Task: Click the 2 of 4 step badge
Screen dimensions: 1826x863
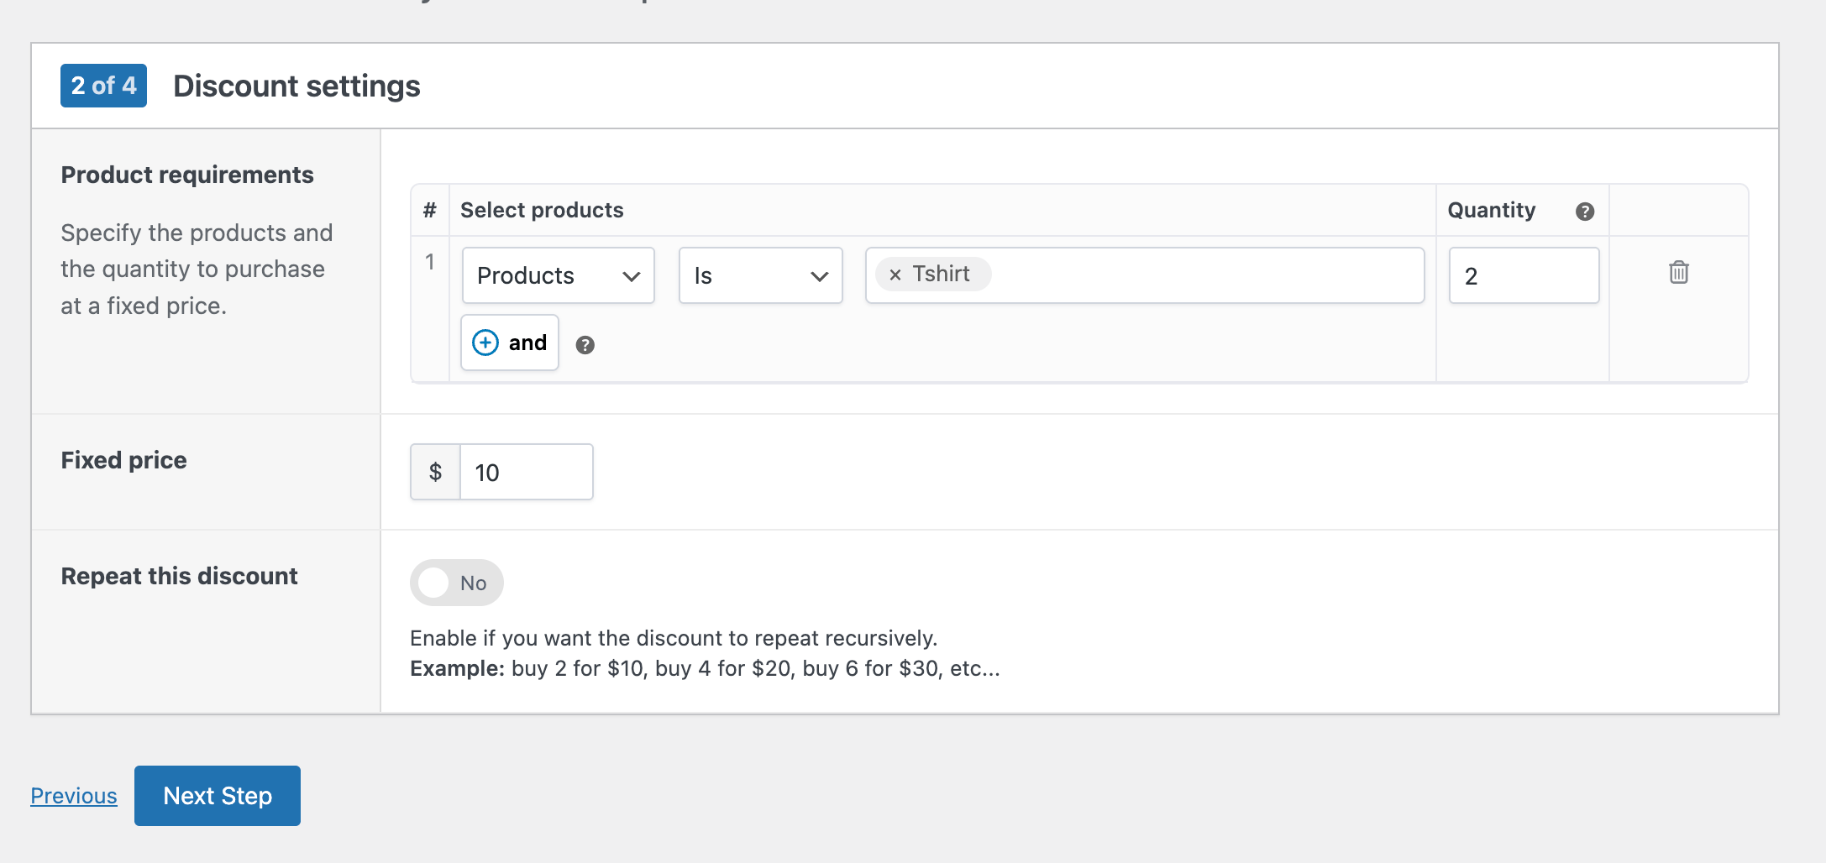Action: [103, 86]
